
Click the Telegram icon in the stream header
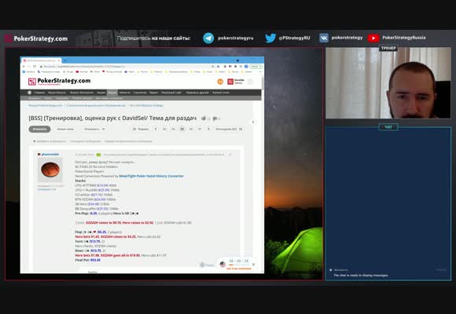[208, 38]
